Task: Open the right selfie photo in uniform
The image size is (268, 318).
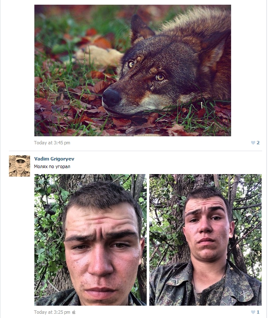Action: pyautogui.click(x=205, y=239)
